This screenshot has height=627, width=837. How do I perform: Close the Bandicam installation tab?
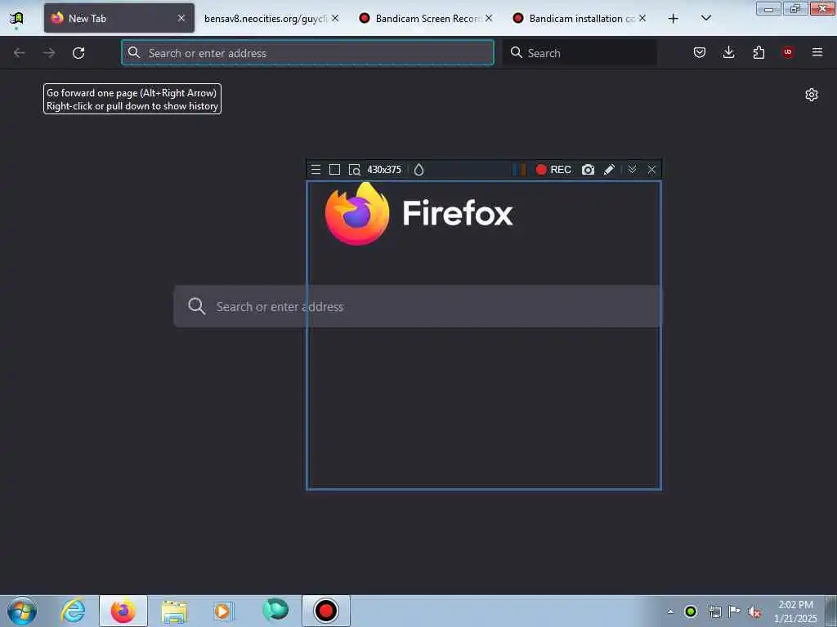[642, 18]
